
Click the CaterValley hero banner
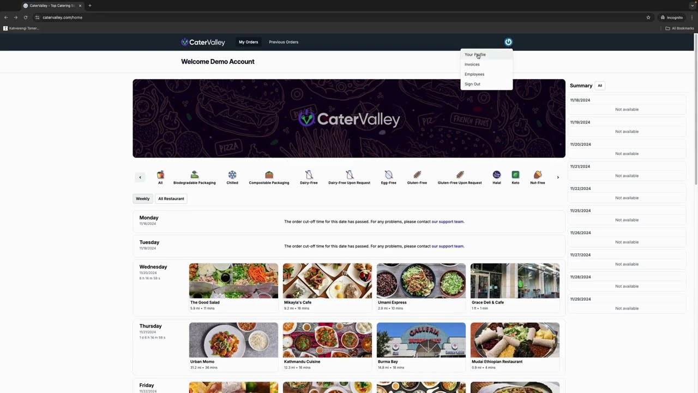pyautogui.click(x=349, y=118)
